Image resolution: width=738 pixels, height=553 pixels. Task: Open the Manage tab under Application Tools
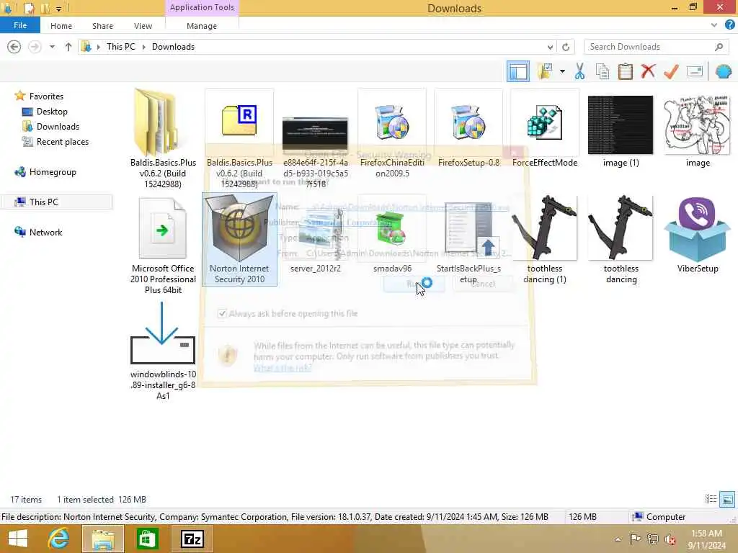202,26
